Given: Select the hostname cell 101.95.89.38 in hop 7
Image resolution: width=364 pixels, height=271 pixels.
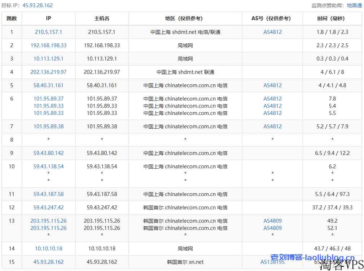Looking at the screenshot, I should (x=102, y=126).
